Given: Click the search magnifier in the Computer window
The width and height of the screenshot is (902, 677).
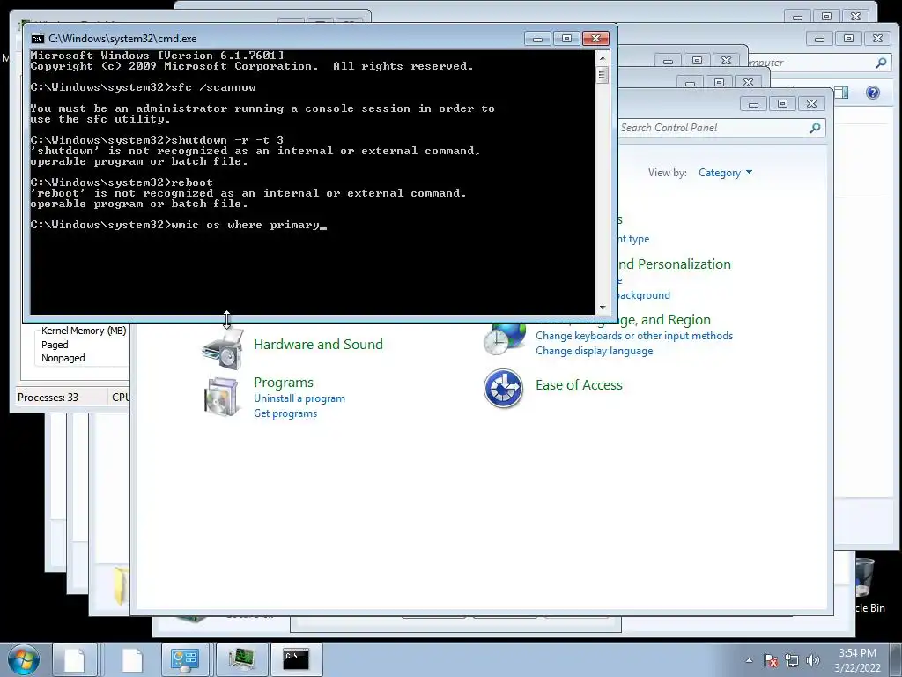Looking at the screenshot, I should tap(881, 63).
